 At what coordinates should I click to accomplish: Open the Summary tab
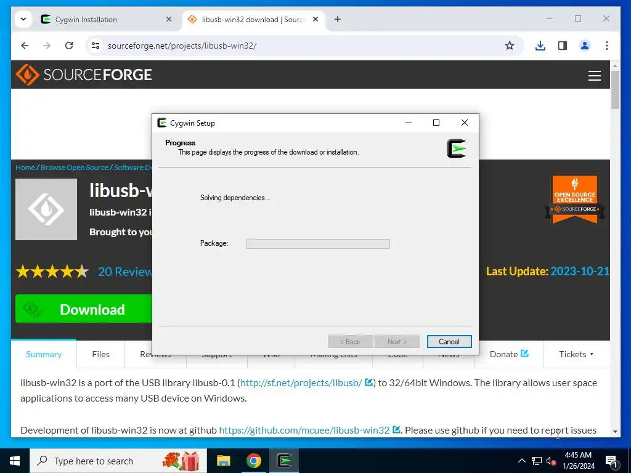click(x=44, y=354)
